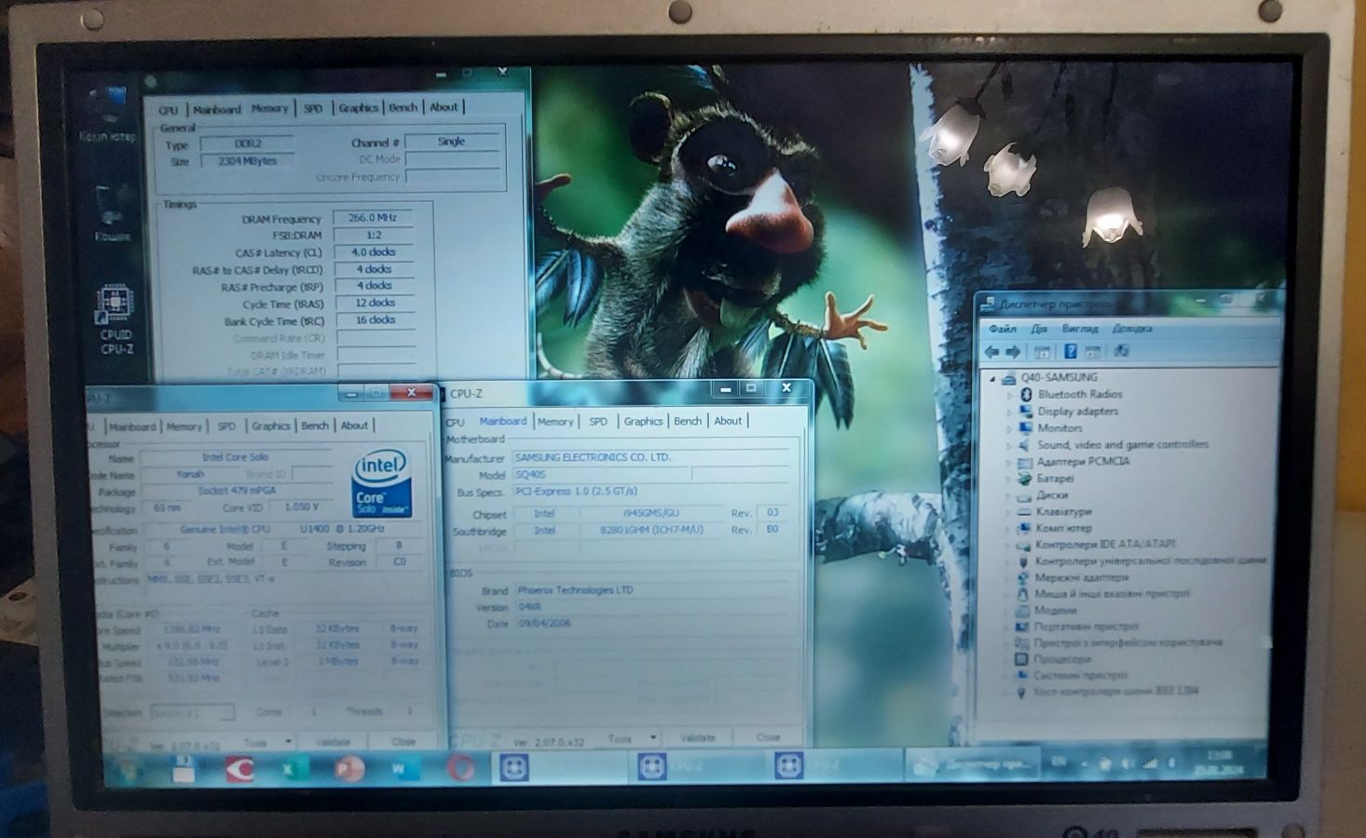Open the red C application on taskbar
The image size is (1366, 838).
click(239, 768)
